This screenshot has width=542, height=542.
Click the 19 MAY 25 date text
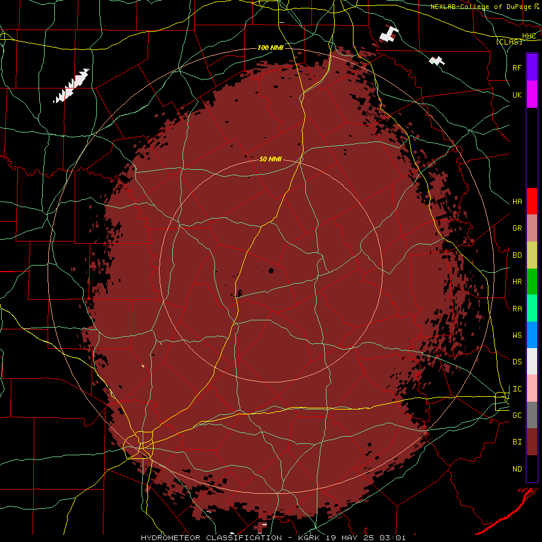point(350,538)
